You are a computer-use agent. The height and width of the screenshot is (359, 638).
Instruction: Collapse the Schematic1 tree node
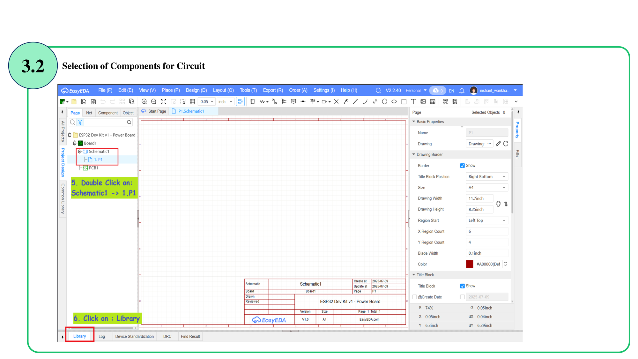click(x=80, y=152)
